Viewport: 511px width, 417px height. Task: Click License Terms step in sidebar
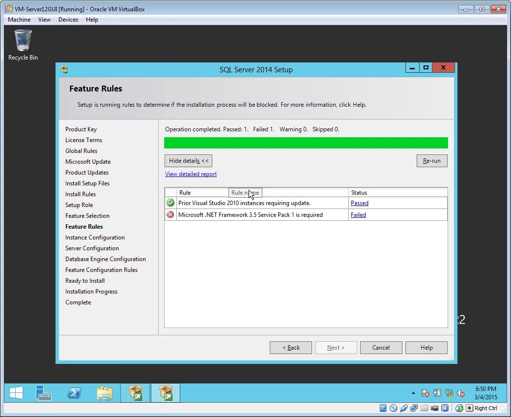tap(84, 140)
